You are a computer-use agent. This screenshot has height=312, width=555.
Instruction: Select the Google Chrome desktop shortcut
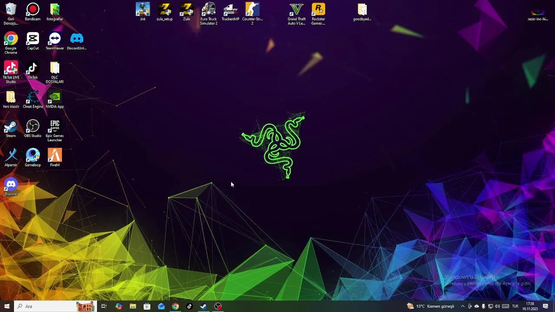[x=11, y=43]
